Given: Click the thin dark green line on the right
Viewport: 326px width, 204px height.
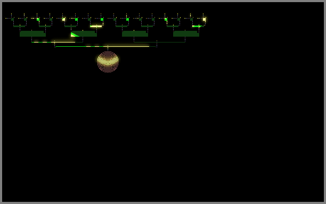Looking at the screenshot, I should [159, 42].
